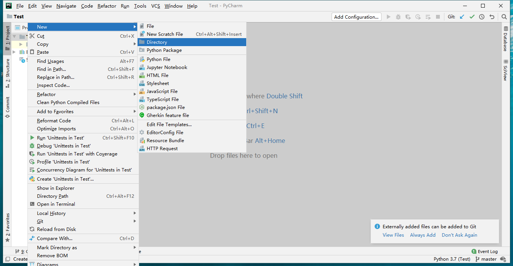Click the EditorConfig gear icon
The image size is (513, 266).
coord(142,133)
